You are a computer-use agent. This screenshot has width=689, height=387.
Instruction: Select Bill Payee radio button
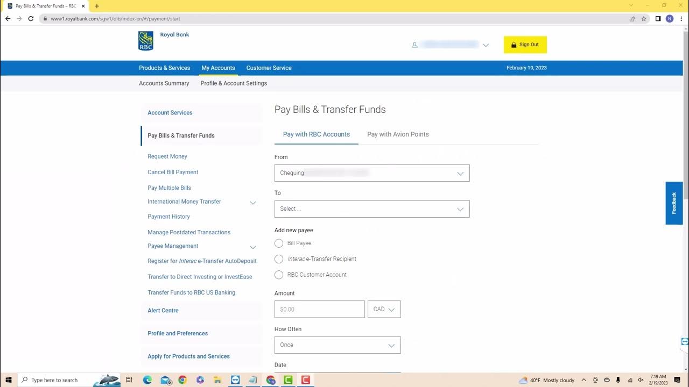pos(279,243)
